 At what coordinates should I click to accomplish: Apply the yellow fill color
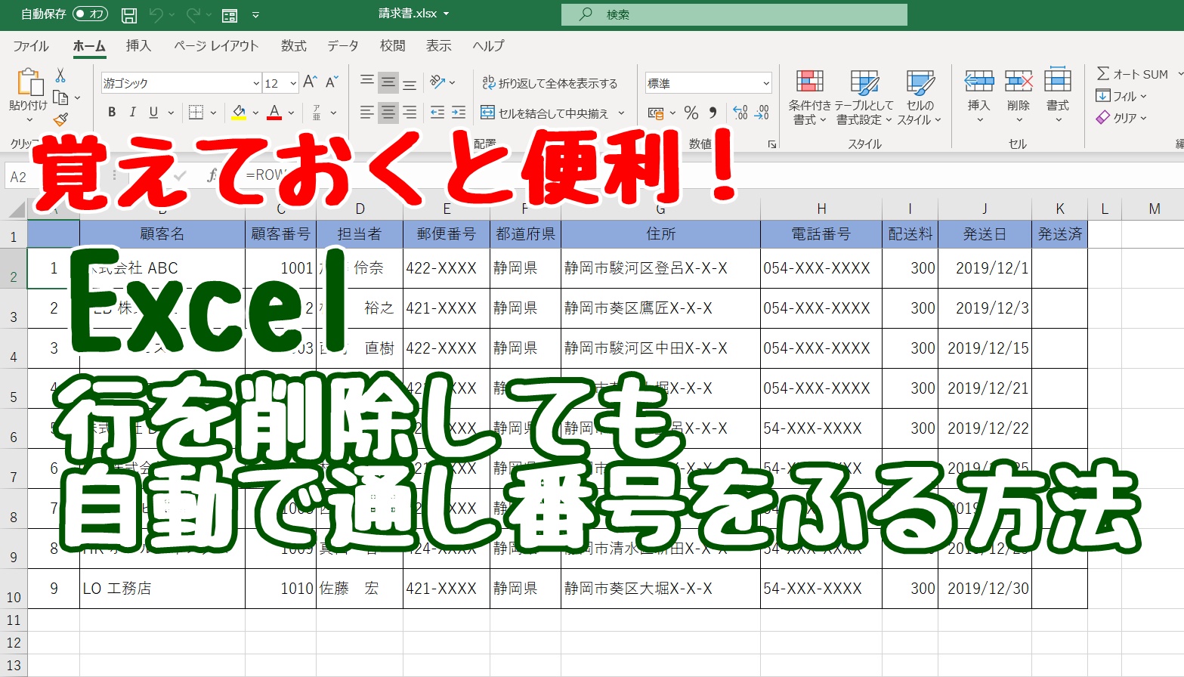coord(239,113)
